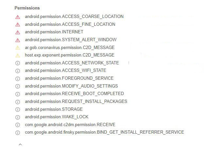This screenshot has width=221, height=148.
Task: Click red warning icon beside ACCESS_FINE_LOCATION
Action: click(x=18, y=25)
